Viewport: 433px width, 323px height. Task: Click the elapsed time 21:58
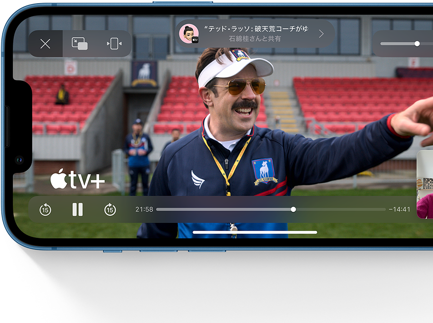pyautogui.click(x=144, y=209)
